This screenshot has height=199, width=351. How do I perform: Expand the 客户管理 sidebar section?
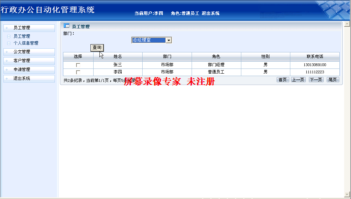(29, 61)
